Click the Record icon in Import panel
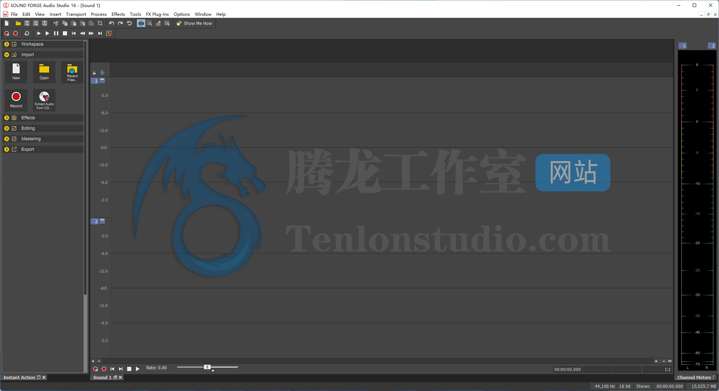Image resolution: width=719 pixels, height=391 pixels. coord(16,100)
